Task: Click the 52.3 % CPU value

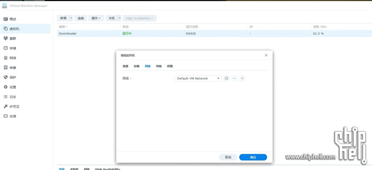Action: coord(318,34)
